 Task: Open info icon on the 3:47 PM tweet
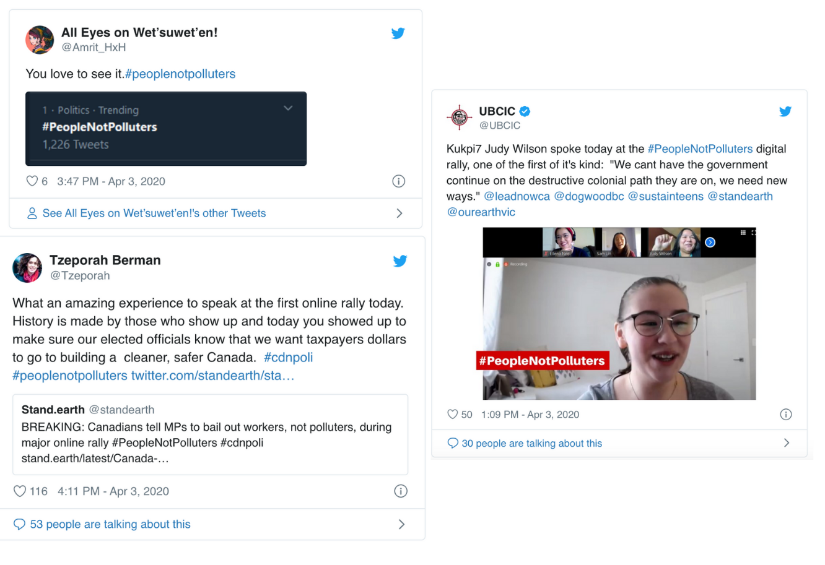[x=399, y=181]
